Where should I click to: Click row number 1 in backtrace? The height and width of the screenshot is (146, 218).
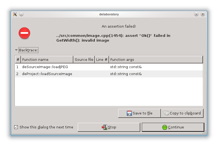click(x=17, y=67)
